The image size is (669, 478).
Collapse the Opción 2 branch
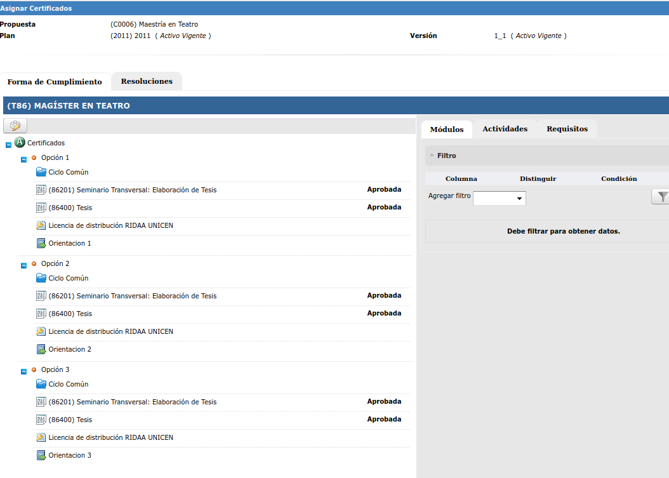(23, 265)
